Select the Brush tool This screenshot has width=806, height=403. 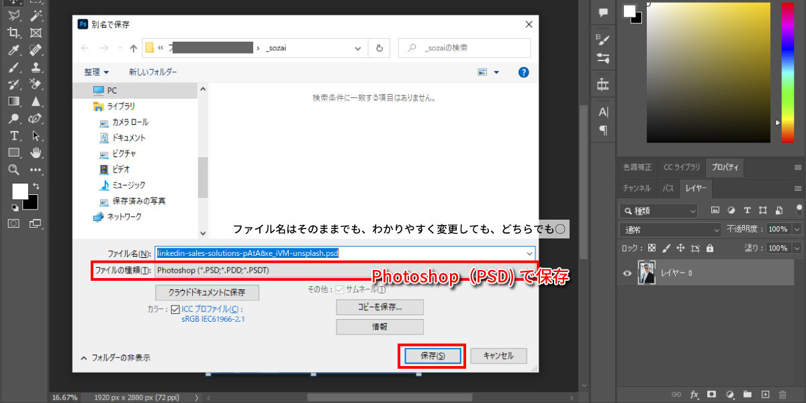(13, 67)
